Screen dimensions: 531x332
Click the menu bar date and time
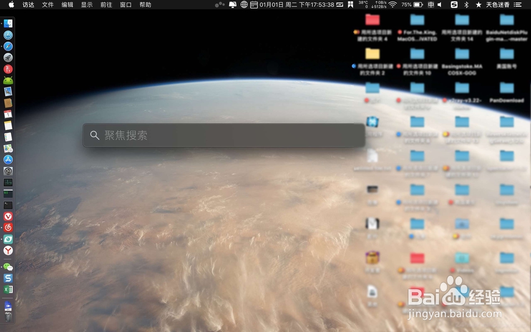pos(297,4)
